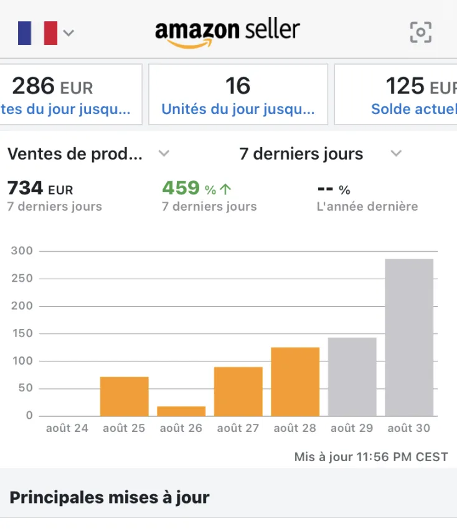Select the août 25 orange bar
The height and width of the screenshot is (531, 457).
(124, 396)
